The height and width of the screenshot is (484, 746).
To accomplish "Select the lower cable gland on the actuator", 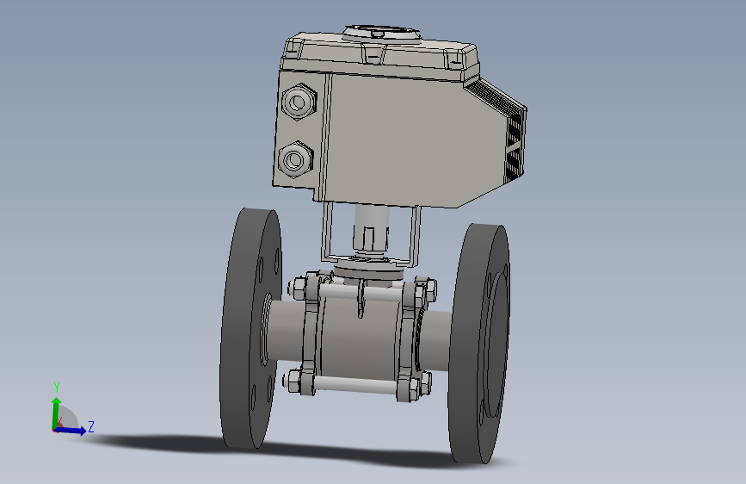I will pos(295,159).
